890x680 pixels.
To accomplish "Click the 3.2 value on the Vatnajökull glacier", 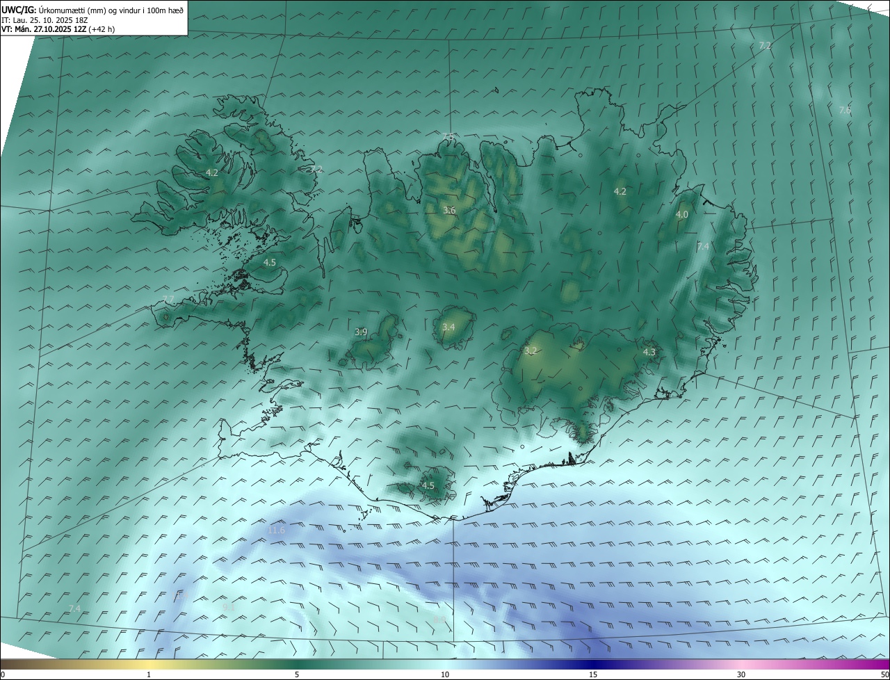I will [x=531, y=351].
